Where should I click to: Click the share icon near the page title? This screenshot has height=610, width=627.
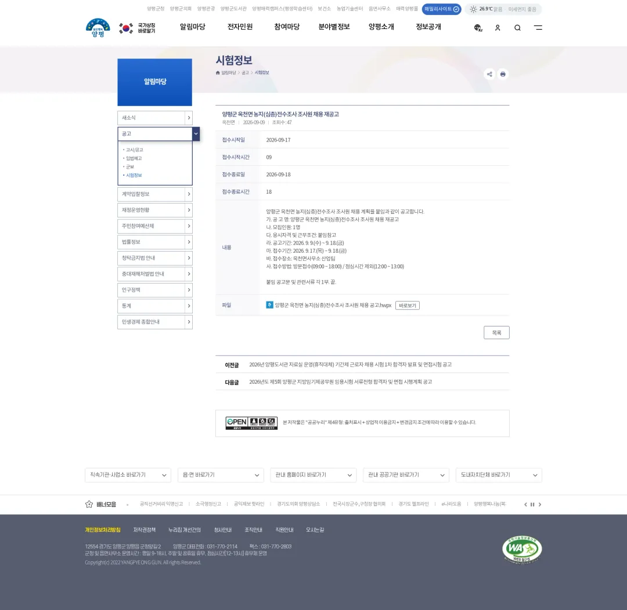489,74
